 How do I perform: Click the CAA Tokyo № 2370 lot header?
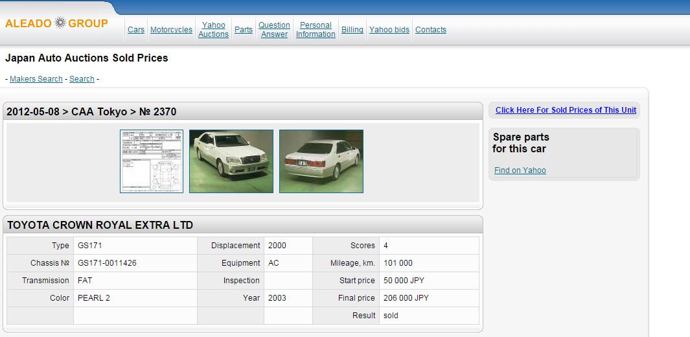point(91,112)
